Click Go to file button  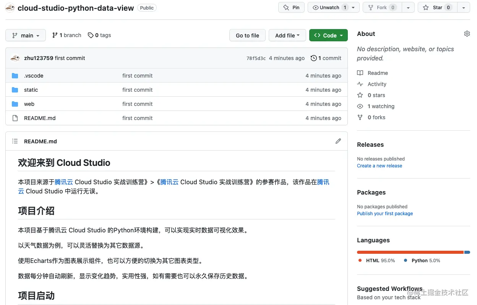coord(247,35)
